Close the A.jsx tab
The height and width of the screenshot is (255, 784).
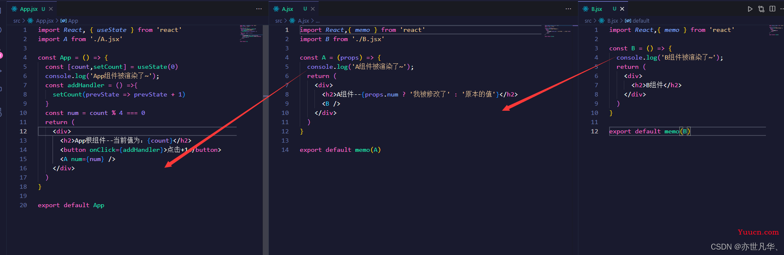[313, 9]
